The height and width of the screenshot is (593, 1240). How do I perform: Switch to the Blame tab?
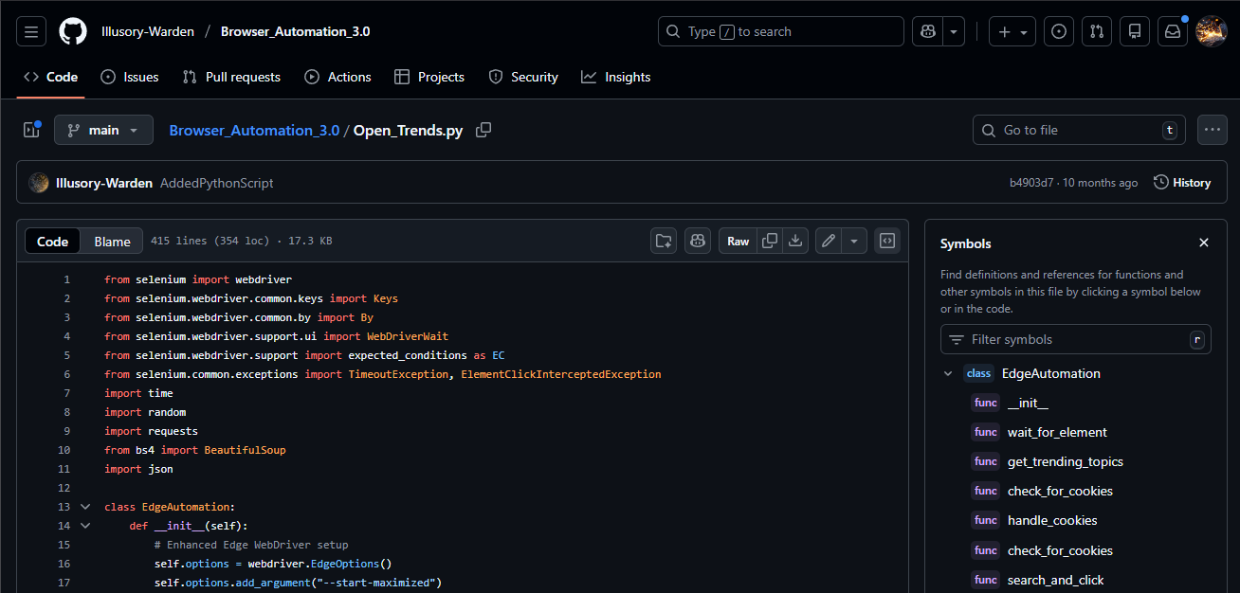(x=111, y=241)
